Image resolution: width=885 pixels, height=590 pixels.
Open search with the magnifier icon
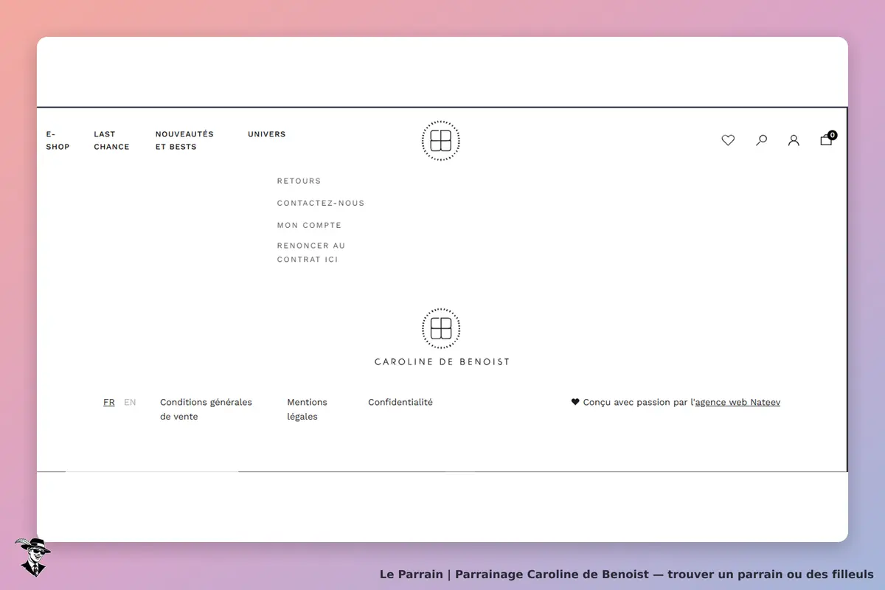[x=761, y=140]
